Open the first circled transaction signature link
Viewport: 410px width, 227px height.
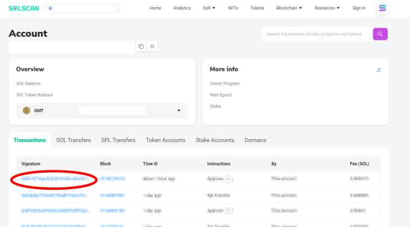[54, 179]
